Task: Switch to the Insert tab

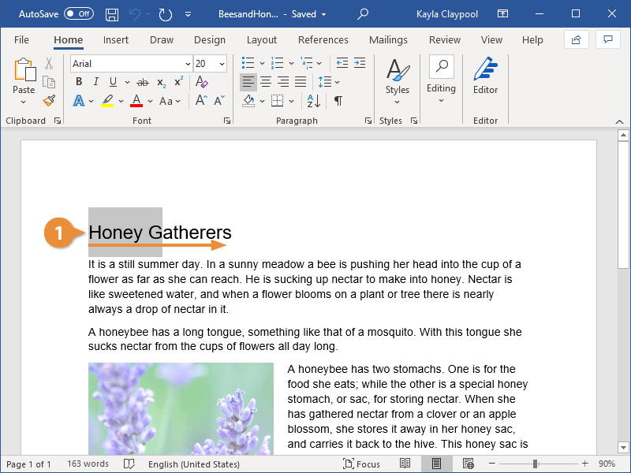Action: (116, 40)
